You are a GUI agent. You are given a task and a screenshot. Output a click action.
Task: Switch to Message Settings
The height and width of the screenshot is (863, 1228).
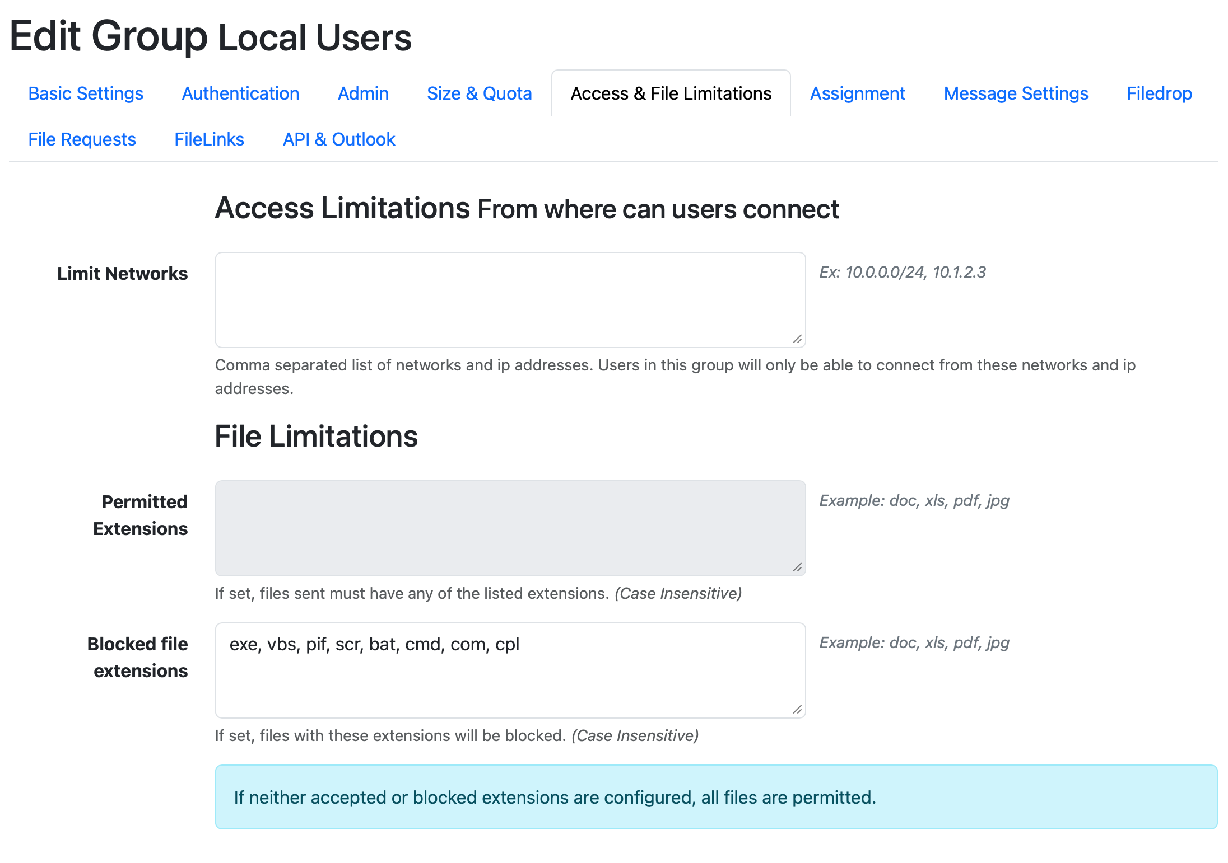1016,93
